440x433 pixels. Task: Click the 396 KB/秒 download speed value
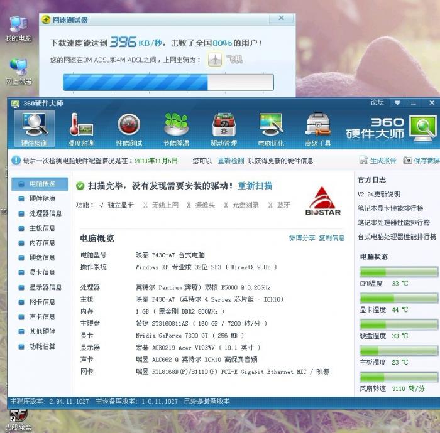coord(136,42)
